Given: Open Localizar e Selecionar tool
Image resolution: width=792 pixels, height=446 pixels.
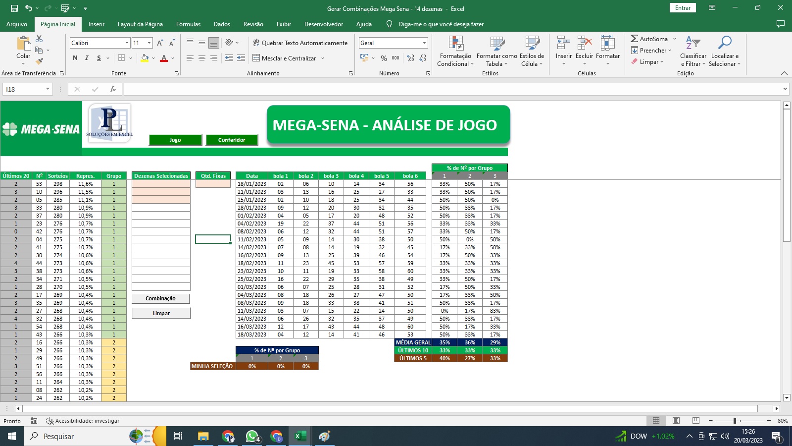Looking at the screenshot, I should (x=724, y=51).
